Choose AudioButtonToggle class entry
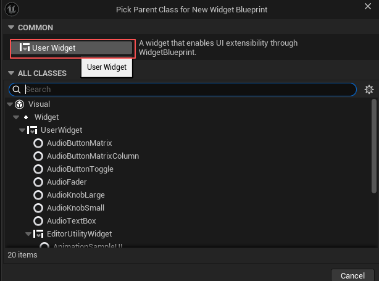379x281 pixels. pos(80,169)
